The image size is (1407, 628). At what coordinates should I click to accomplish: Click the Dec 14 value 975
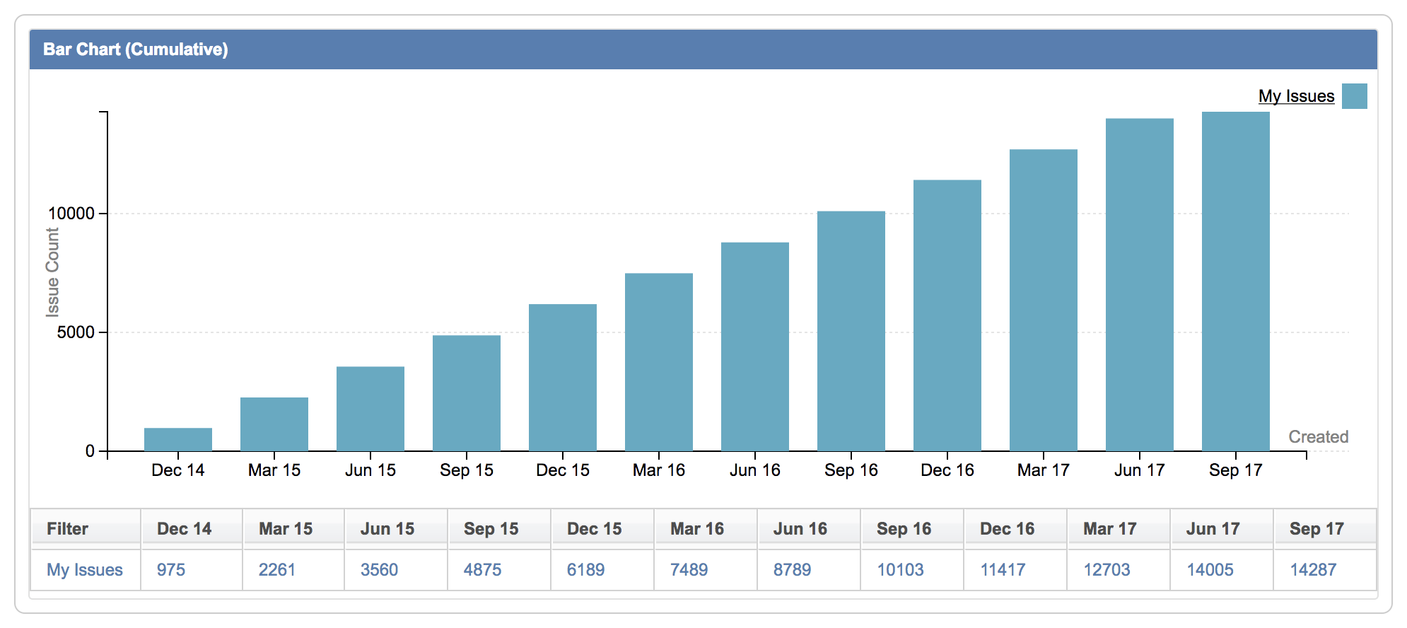click(x=171, y=570)
